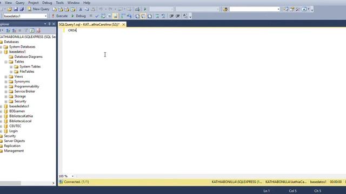
Task: Open Query Options icon
Action: click(109, 16)
